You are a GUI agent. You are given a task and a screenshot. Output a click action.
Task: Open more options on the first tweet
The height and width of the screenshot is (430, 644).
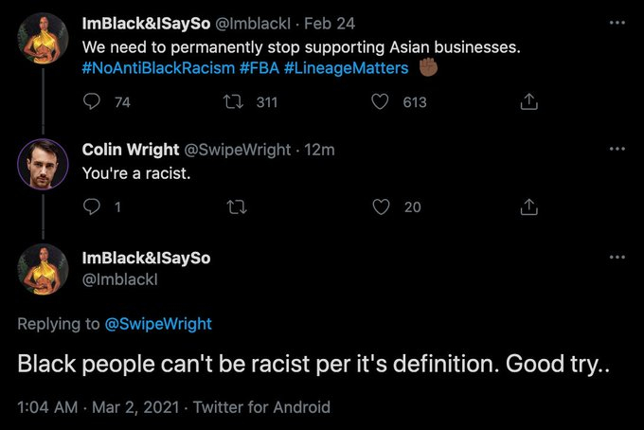click(x=617, y=21)
